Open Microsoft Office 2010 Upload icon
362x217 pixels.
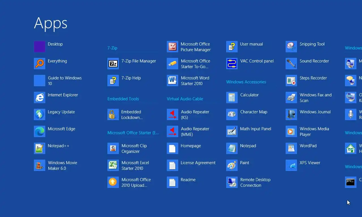[x=113, y=182]
